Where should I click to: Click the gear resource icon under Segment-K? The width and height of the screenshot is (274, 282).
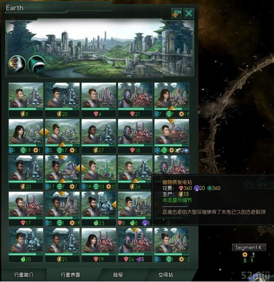[x=245, y=255]
